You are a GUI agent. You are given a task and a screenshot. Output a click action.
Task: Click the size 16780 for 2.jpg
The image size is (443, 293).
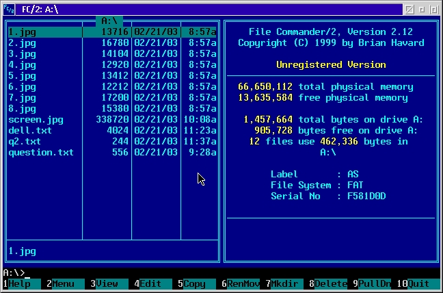pos(115,43)
